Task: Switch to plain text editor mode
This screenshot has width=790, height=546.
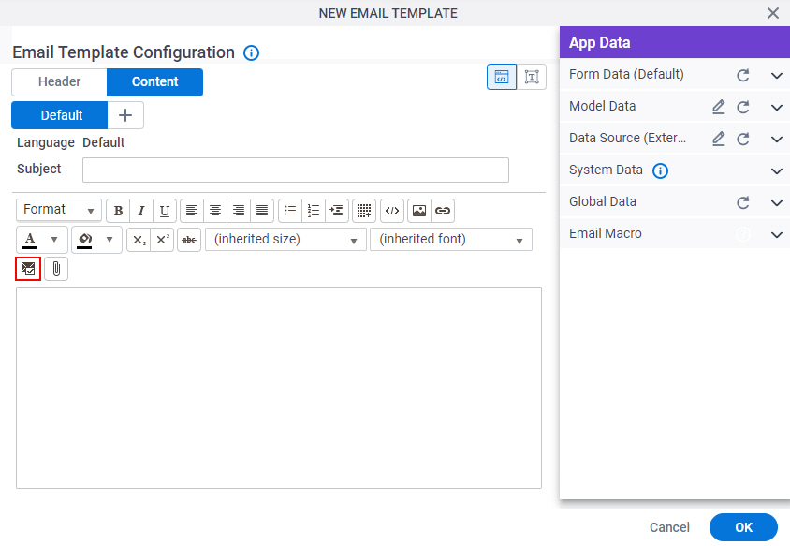Action: pos(532,77)
